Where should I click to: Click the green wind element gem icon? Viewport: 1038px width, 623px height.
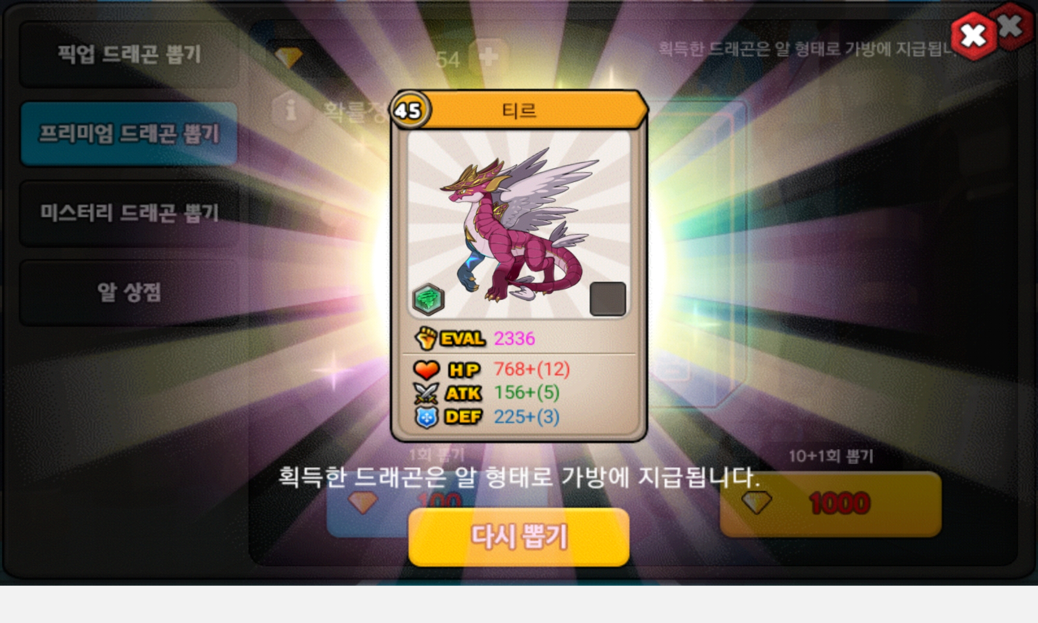coord(428,300)
